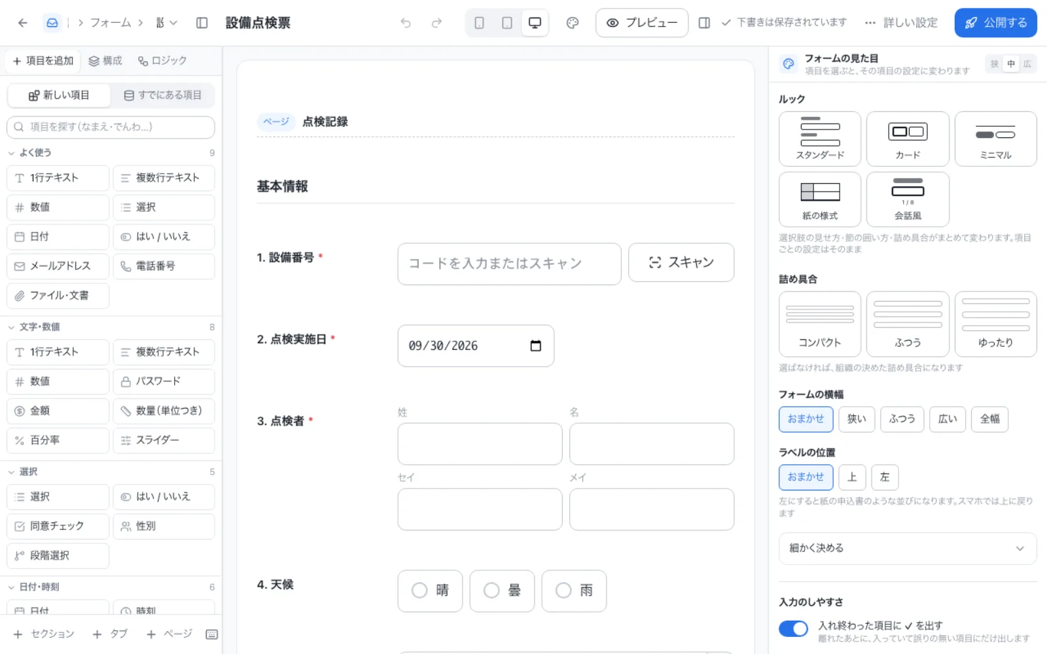Open the theme palette icon
This screenshot has width=1047, height=654.
(573, 23)
